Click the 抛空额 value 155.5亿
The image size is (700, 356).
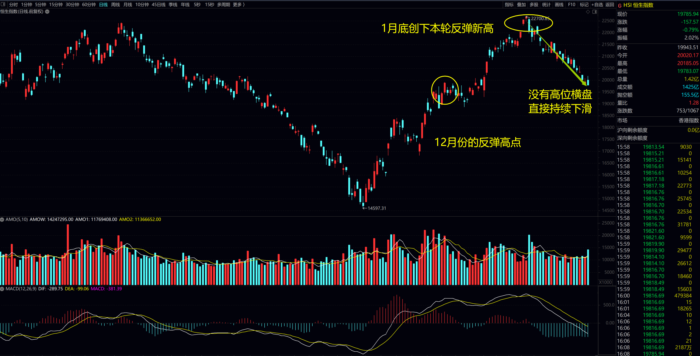point(690,95)
